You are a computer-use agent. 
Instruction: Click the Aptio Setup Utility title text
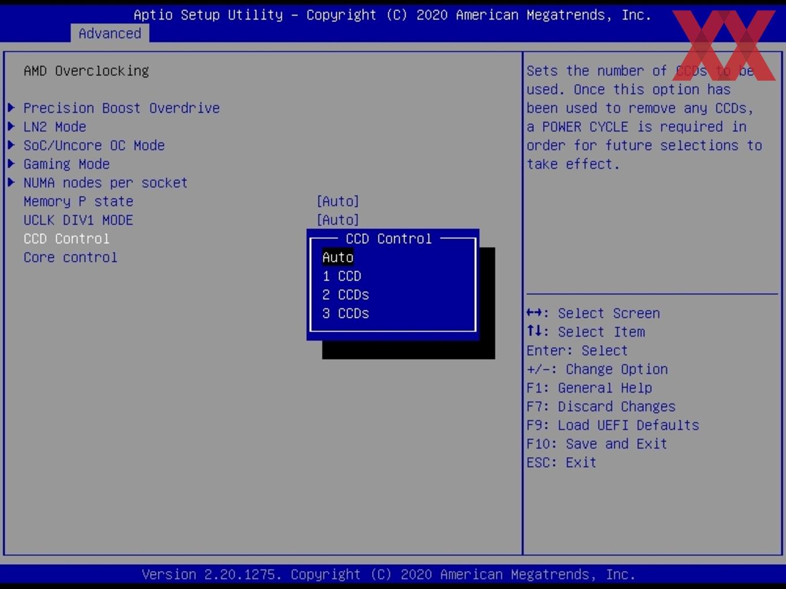coord(392,14)
